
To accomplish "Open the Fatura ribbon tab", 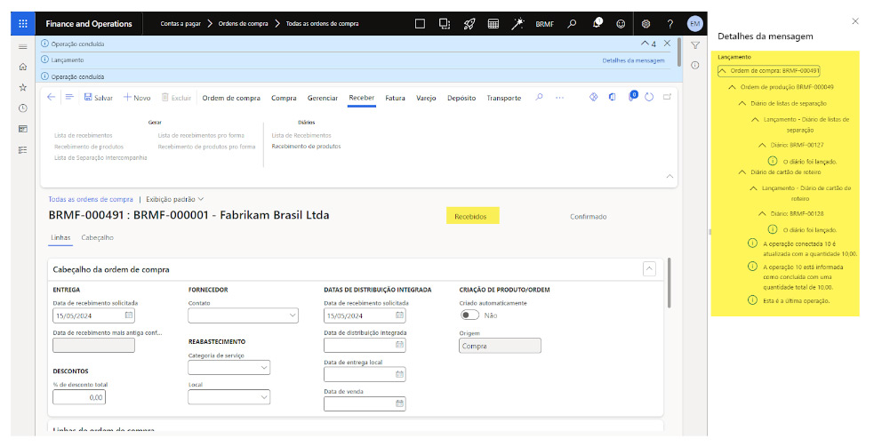I will pos(395,98).
